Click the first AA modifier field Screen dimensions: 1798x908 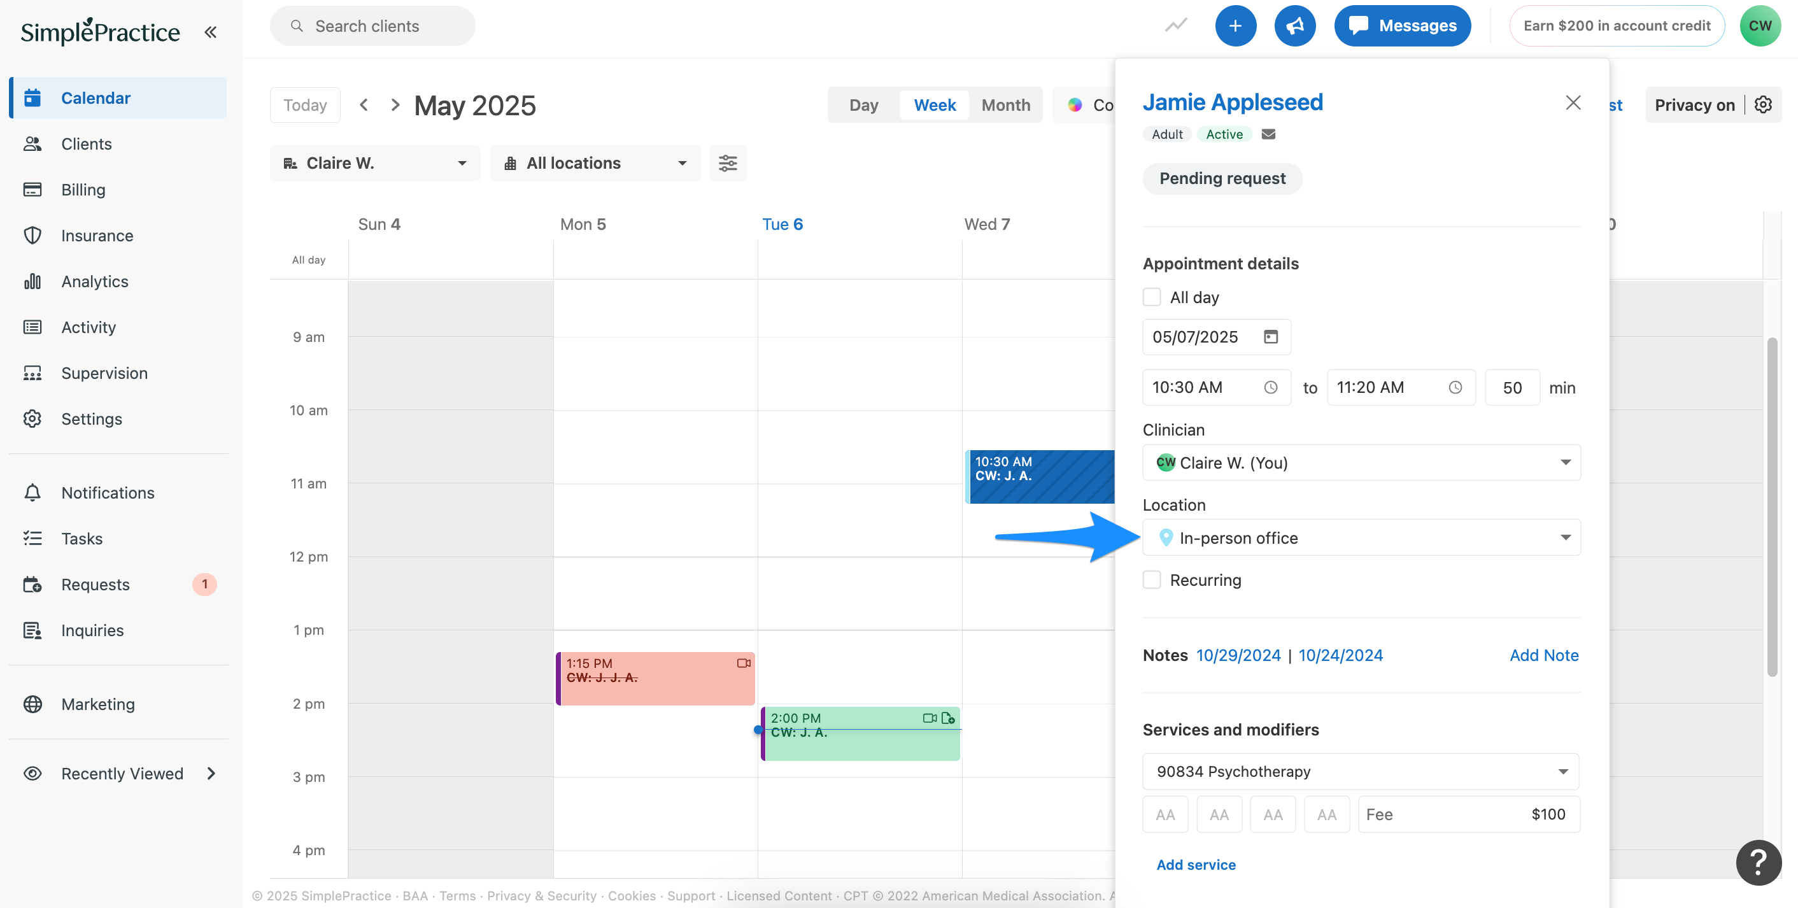(x=1165, y=814)
